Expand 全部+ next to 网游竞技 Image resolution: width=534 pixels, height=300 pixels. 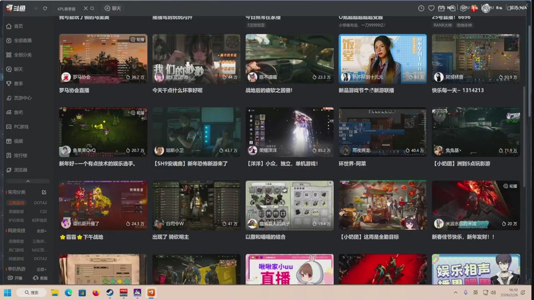[41, 231]
